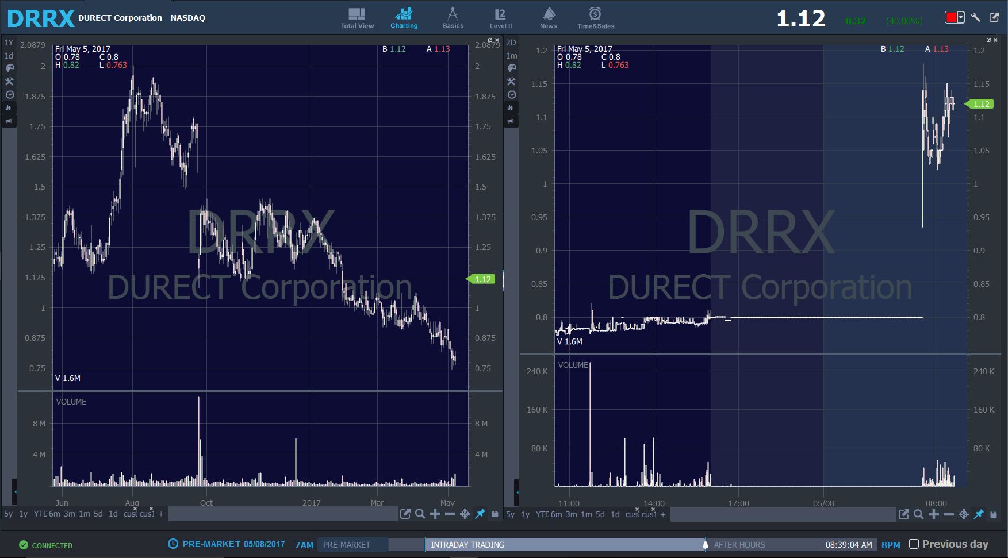Open right chart drawing tools
Image resolution: width=1008 pixels, height=558 pixels.
pos(512,81)
